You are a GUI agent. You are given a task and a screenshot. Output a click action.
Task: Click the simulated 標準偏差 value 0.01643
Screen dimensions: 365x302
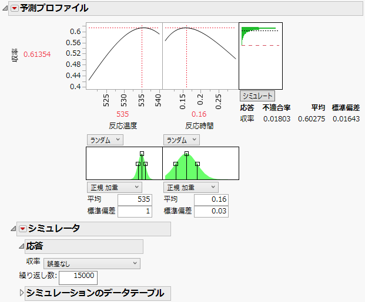pyautogui.click(x=346, y=119)
